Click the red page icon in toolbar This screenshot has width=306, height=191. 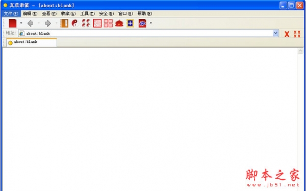[x=12, y=23]
